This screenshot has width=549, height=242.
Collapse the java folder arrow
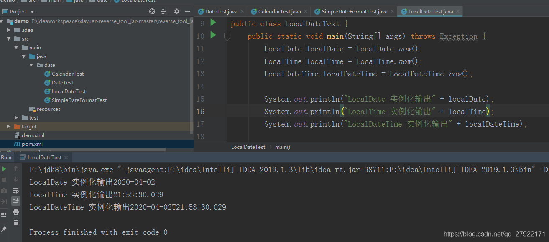tap(24, 56)
